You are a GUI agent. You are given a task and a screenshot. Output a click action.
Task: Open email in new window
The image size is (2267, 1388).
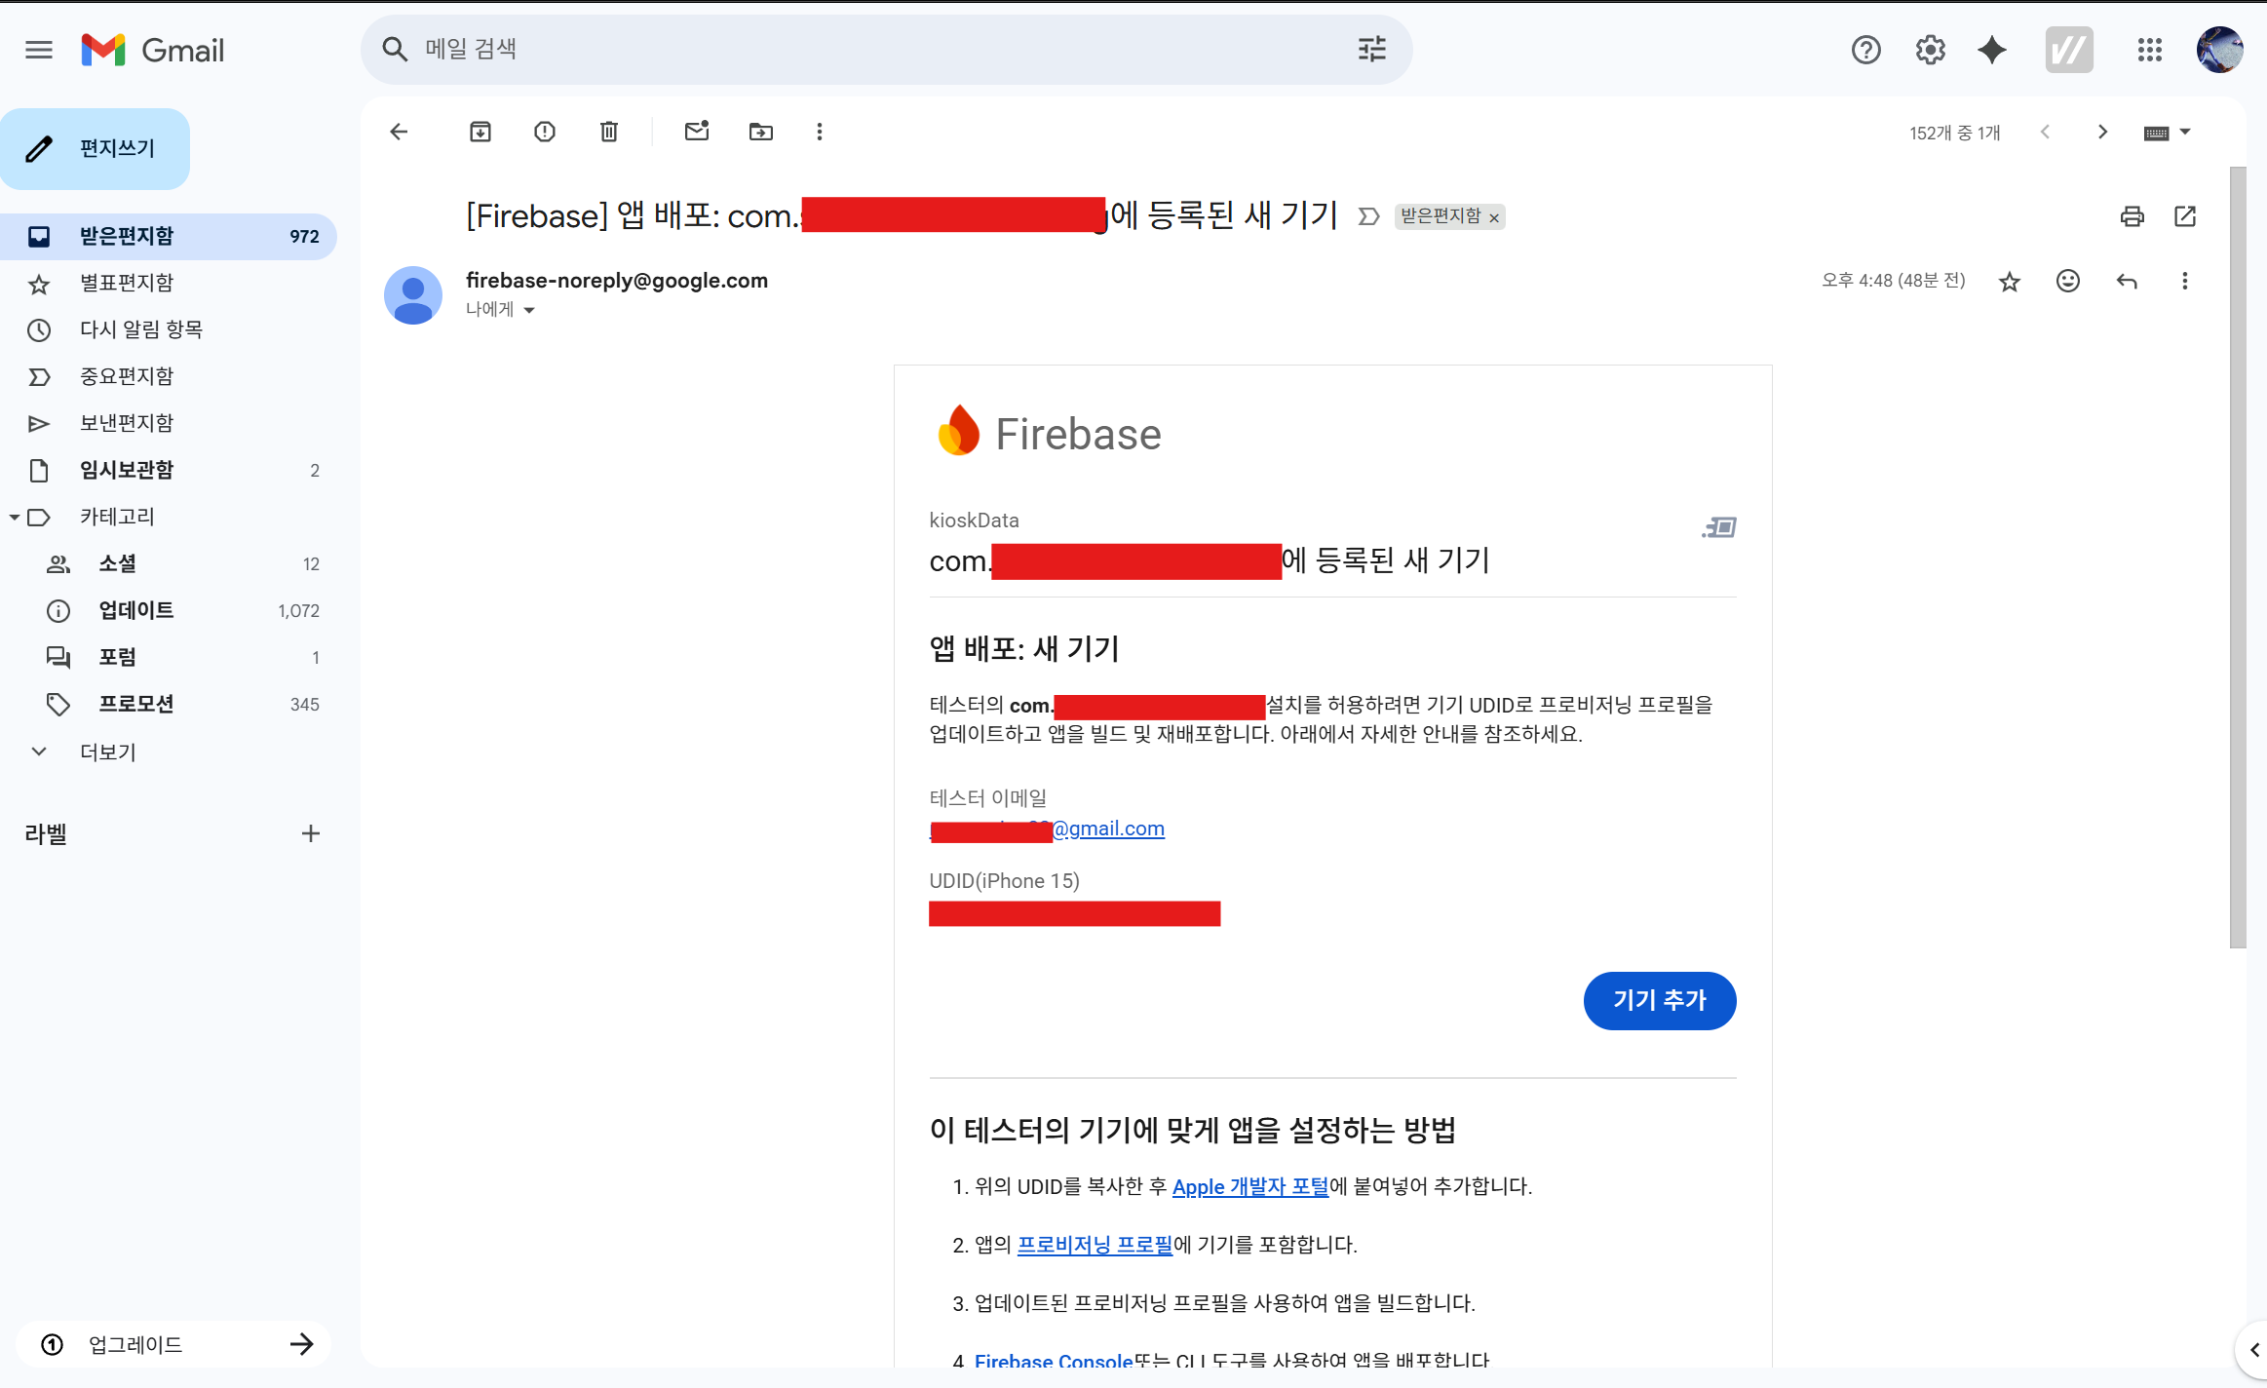coord(2185,216)
